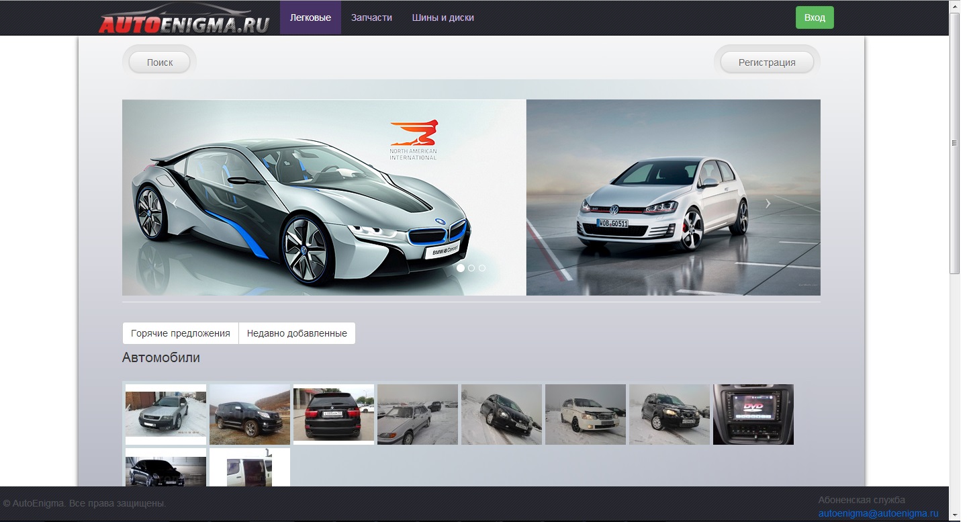This screenshot has height=522, width=967.
Task: Open the Поиск button
Action: [160, 62]
